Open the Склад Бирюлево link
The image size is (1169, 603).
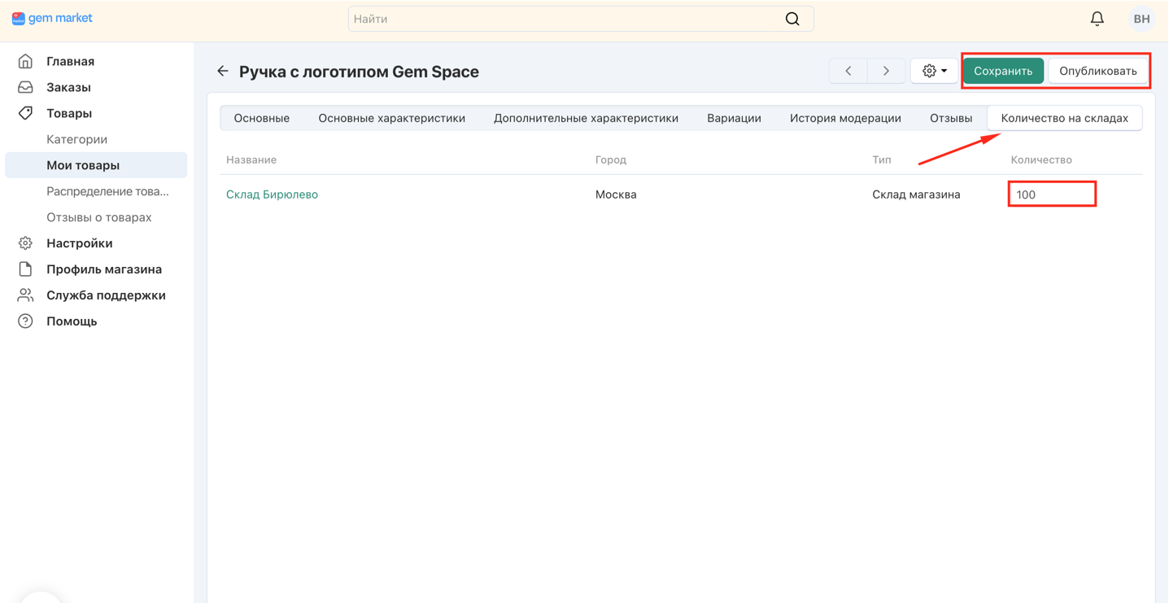pyautogui.click(x=272, y=194)
